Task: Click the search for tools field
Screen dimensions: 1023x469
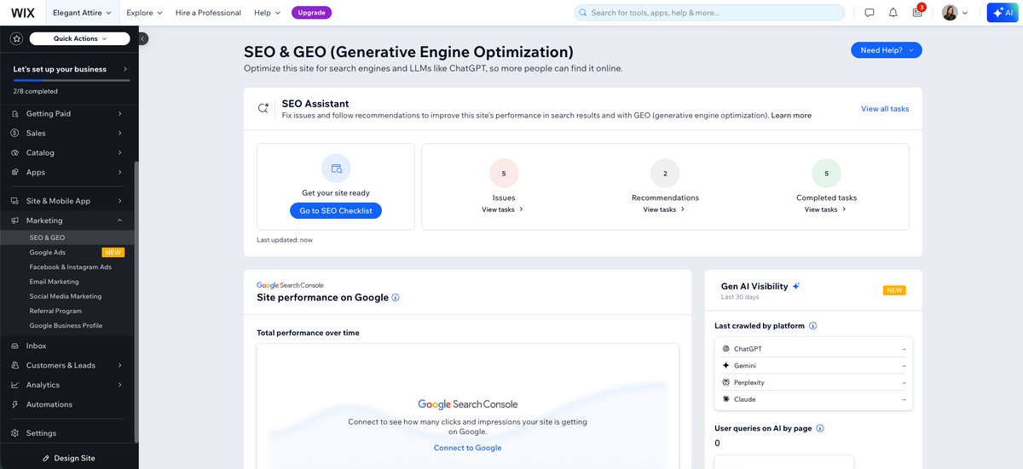Action: 709,13
